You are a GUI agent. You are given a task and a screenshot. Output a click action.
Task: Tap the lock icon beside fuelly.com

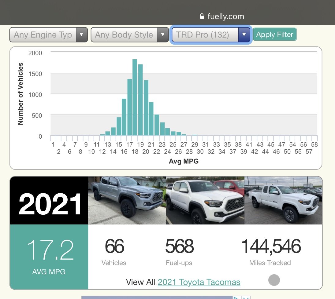(x=202, y=16)
